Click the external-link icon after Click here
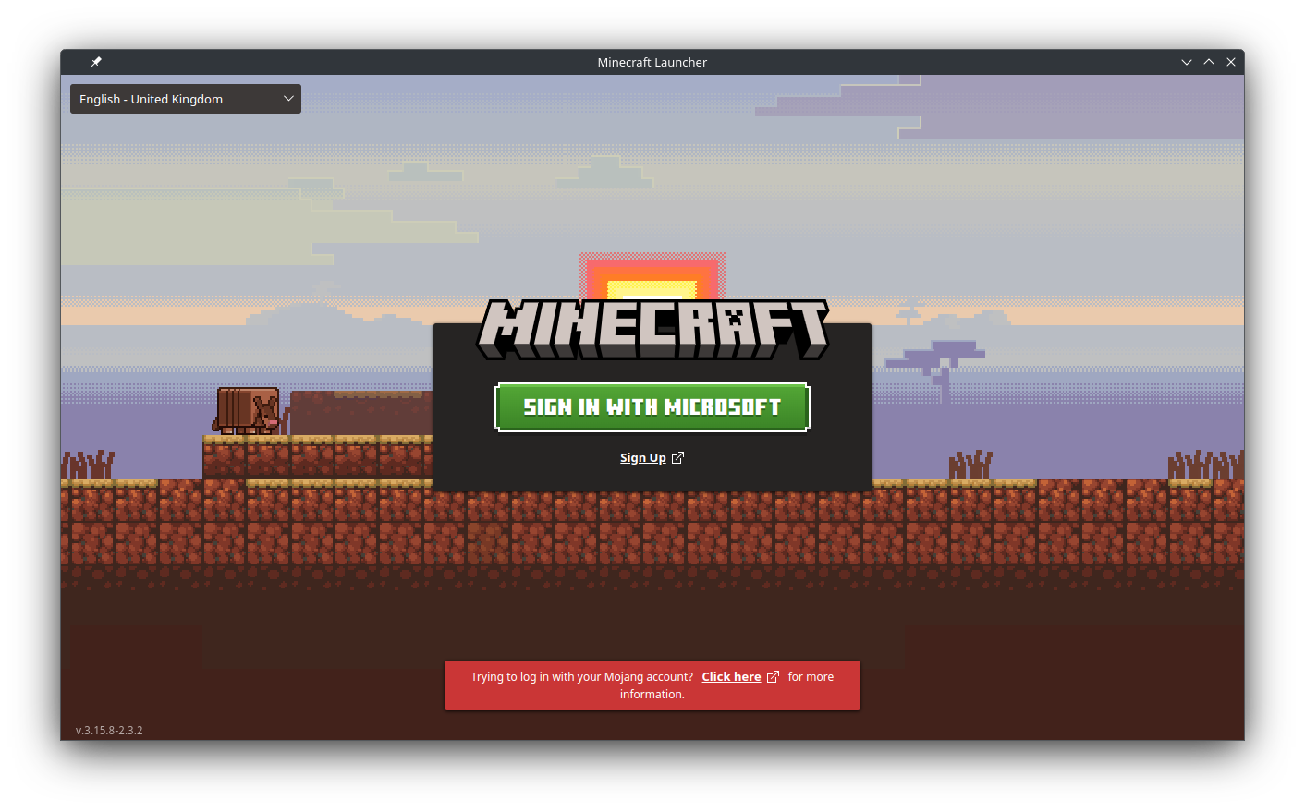The image size is (1305, 812). pyautogui.click(x=774, y=677)
